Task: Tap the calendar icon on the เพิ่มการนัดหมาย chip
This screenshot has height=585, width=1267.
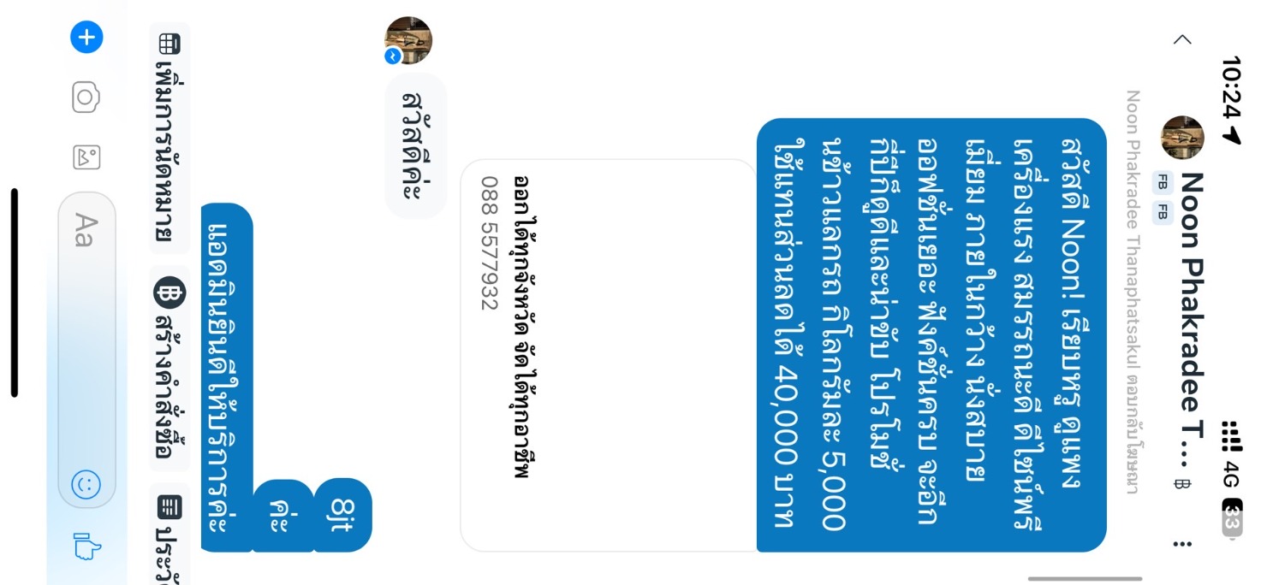Action: 170,42
